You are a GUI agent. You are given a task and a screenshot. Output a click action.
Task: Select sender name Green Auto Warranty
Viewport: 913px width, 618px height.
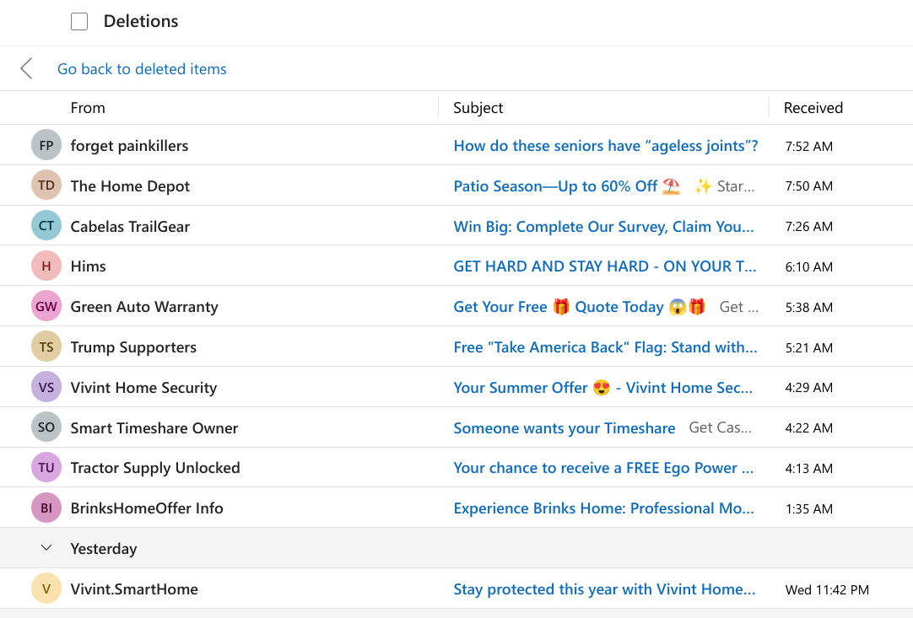click(x=144, y=307)
